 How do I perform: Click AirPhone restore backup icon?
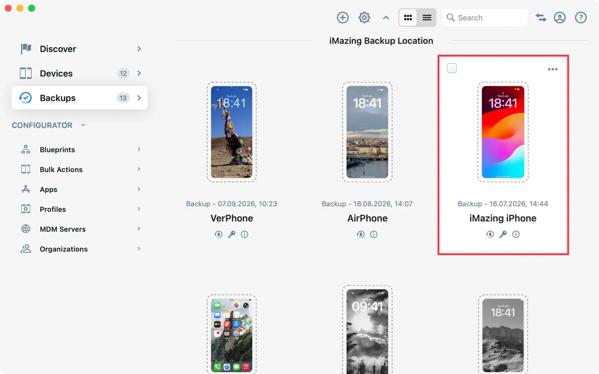[x=361, y=234]
